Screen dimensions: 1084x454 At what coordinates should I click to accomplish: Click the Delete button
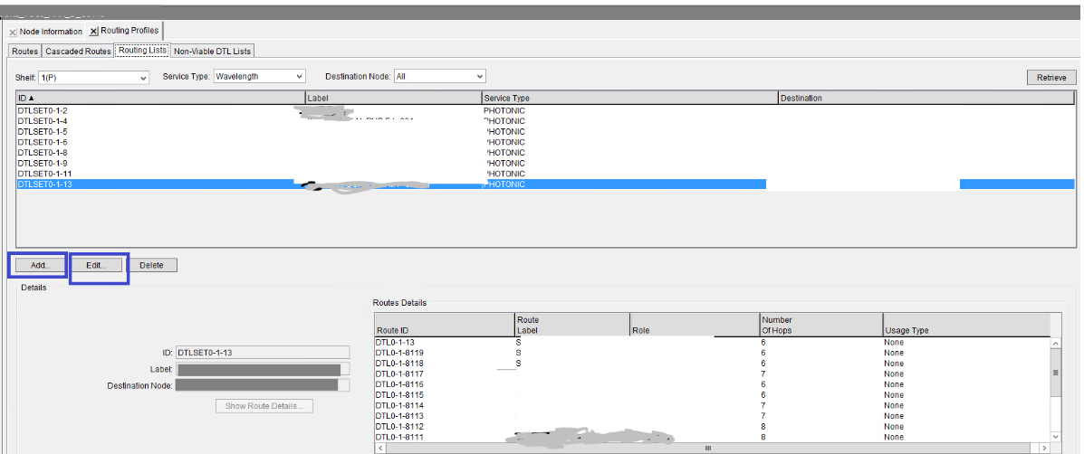[x=152, y=265]
